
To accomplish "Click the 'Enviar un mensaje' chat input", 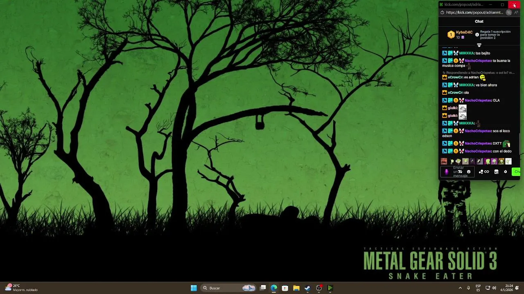I will point(458,171).
